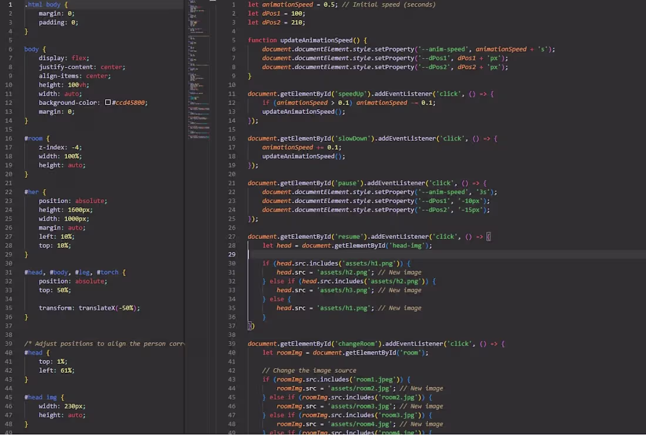Viewport: 646px width, 435px height.
Task: Click the minimap code overview
Action: click(200, 70)
